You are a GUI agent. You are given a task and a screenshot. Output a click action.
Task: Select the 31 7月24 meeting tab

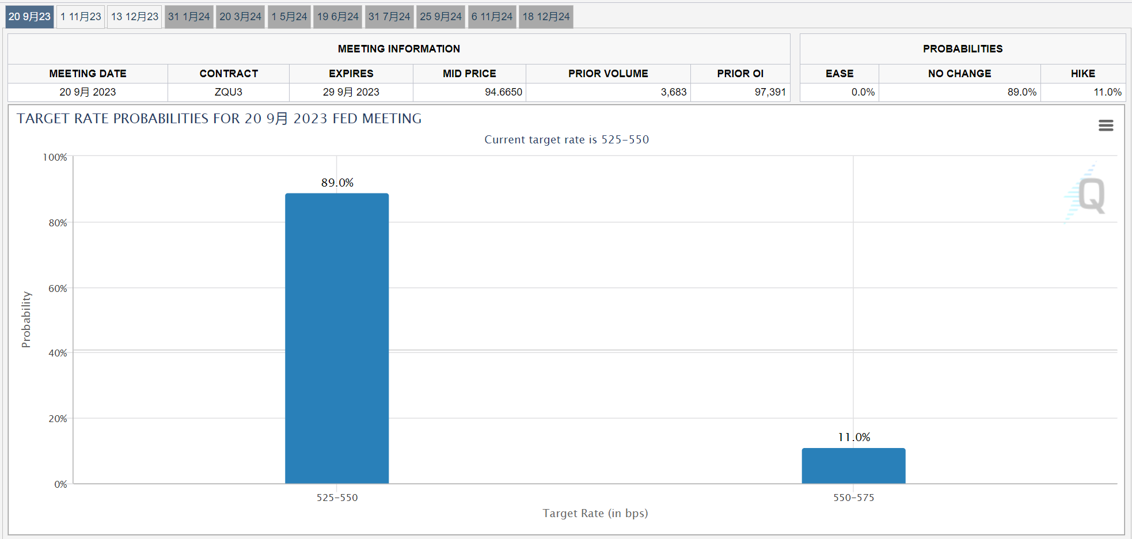pos(389,17)
